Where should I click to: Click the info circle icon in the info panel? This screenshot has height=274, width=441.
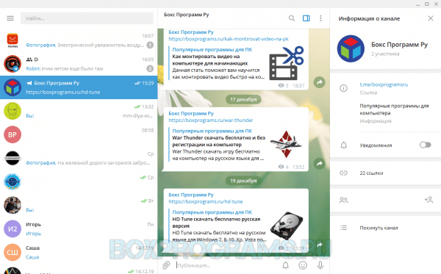coord(343,88)
